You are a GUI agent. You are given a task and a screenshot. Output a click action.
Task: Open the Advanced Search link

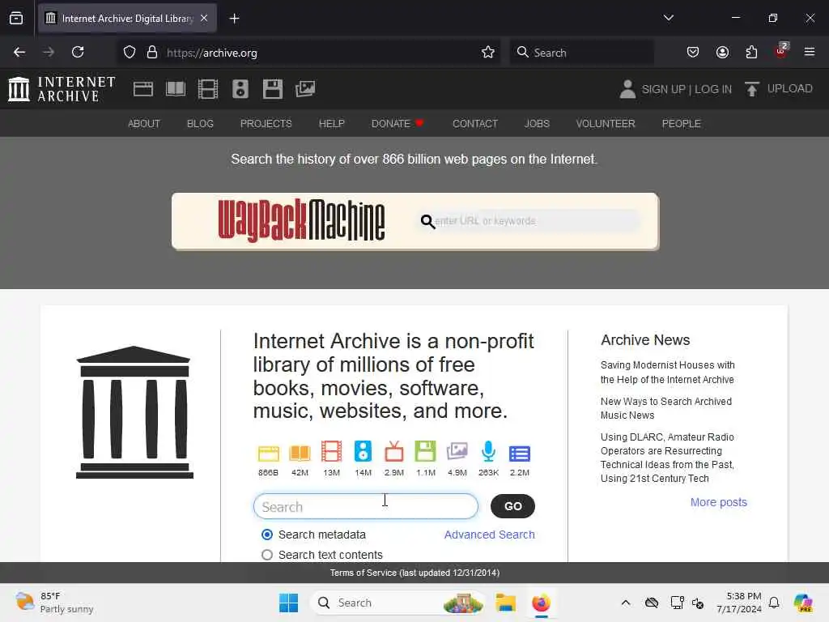point(489,535)
